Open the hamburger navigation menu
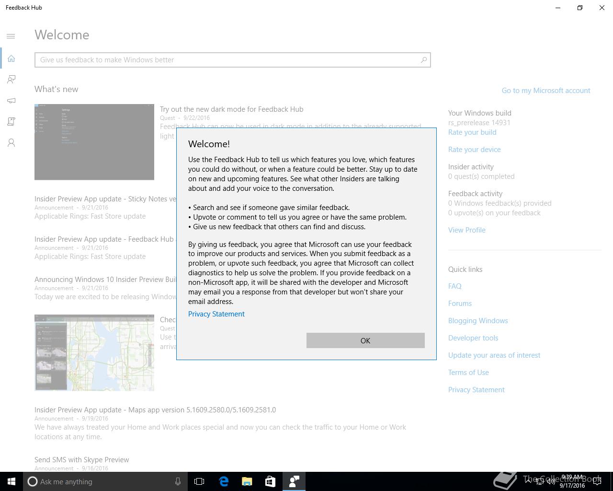613x491 pixels. point(11,36)
